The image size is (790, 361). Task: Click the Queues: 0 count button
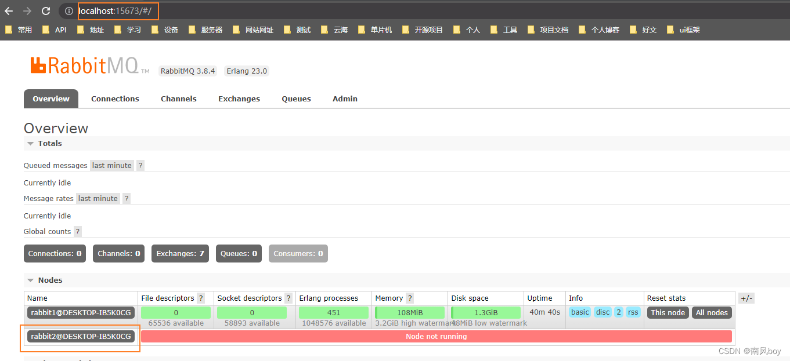239,253
